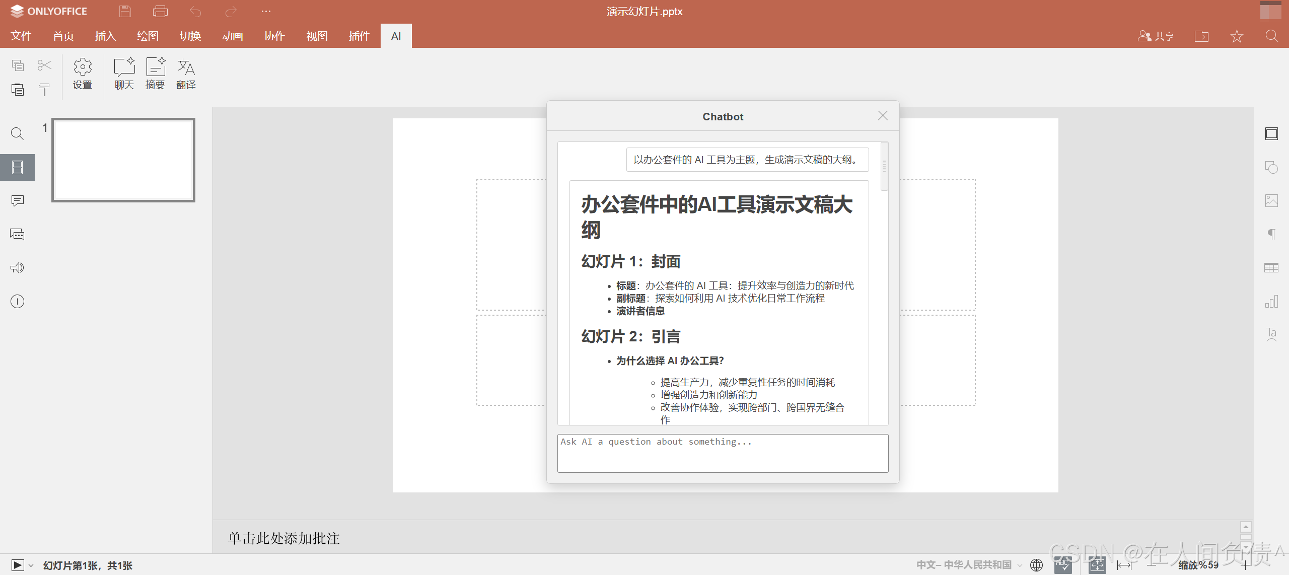Viewport: 1289px width, 575px height.
Task: Open Text Art settings panel icon
Action: [x=1272, y=334]
